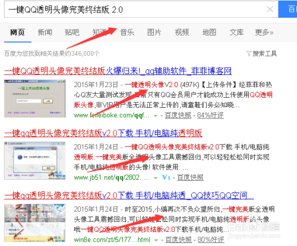This screenshot has height=246, width=297.
Task: Open the 贴吧 tab
Action: click(72, 32)
